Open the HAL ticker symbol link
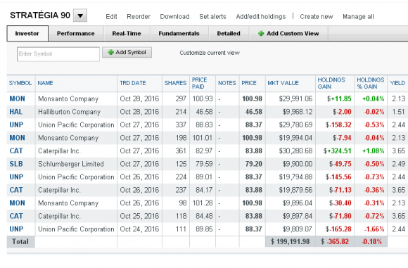The image size is (408, 268). pyautogui.click(x=16, y=112)
